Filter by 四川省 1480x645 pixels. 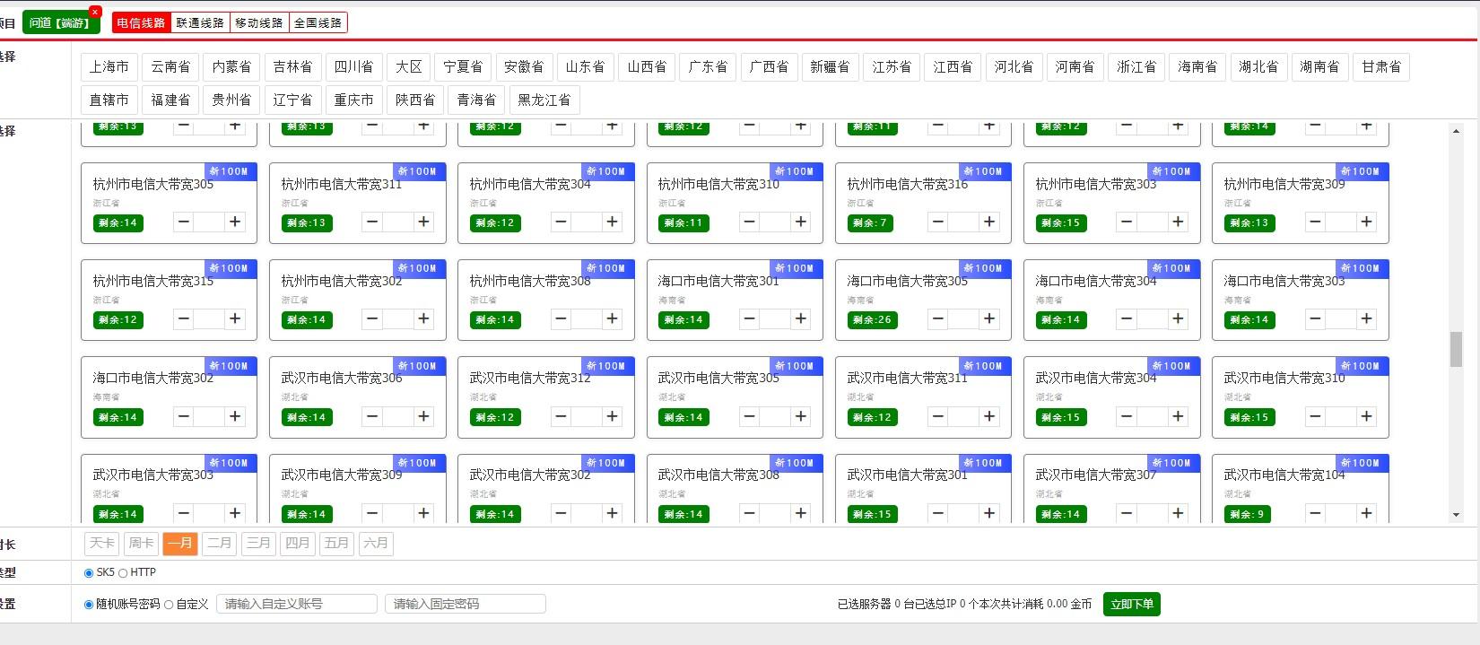pos(353,66)
